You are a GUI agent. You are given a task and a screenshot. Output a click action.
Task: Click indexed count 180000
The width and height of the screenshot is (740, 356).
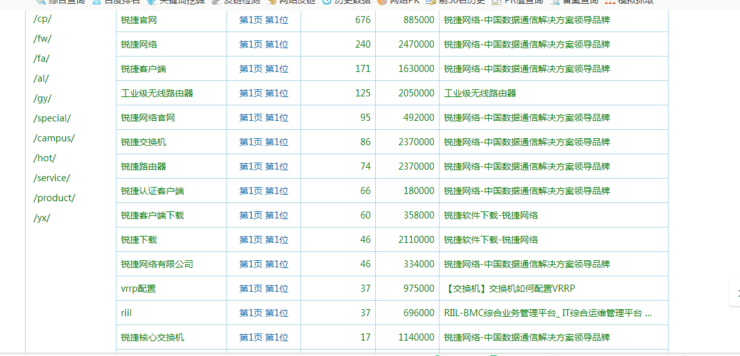point(419,191)
